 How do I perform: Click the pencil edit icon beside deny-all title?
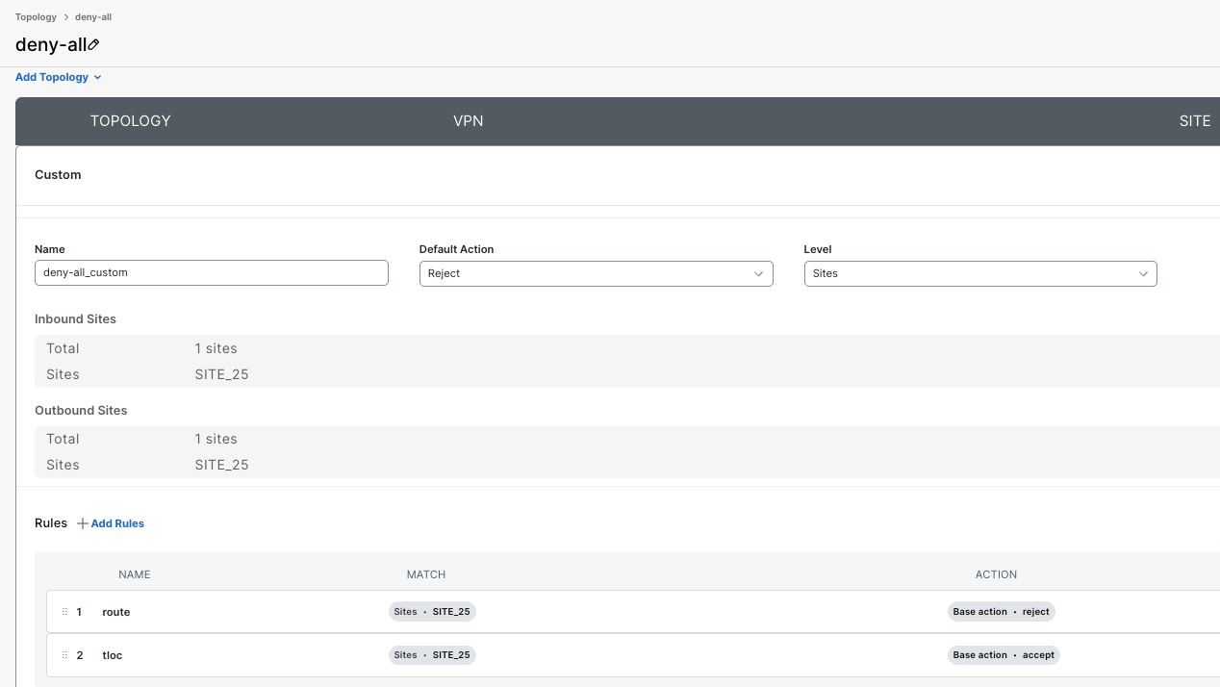click(94, 45)
